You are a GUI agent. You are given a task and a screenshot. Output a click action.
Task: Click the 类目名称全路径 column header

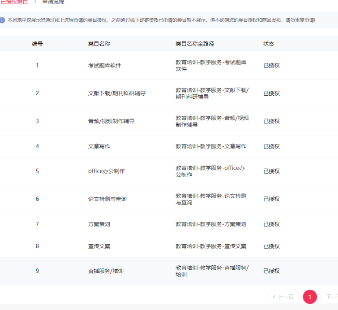pyautogui.click(x=195, y=44)
